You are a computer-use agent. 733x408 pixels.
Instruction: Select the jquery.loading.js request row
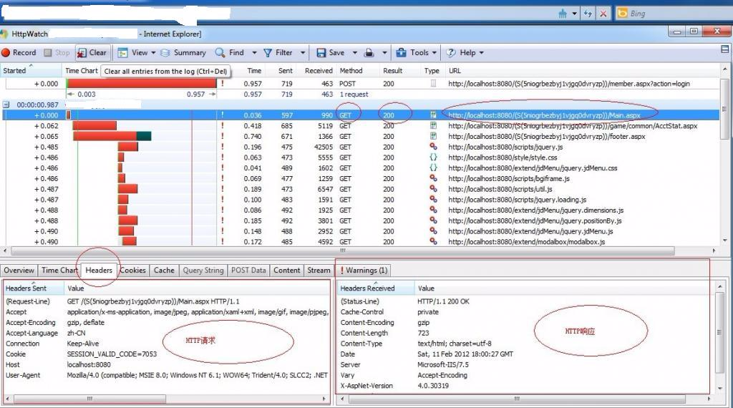click(360, 200)
